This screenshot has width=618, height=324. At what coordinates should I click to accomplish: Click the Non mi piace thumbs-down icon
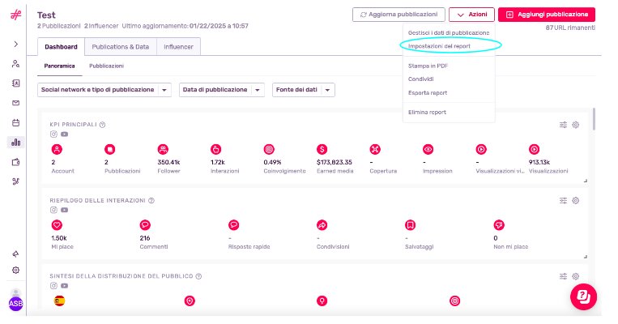click(499, 225)
